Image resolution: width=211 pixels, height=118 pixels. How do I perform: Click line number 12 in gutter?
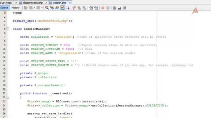(x=4, y=57)
